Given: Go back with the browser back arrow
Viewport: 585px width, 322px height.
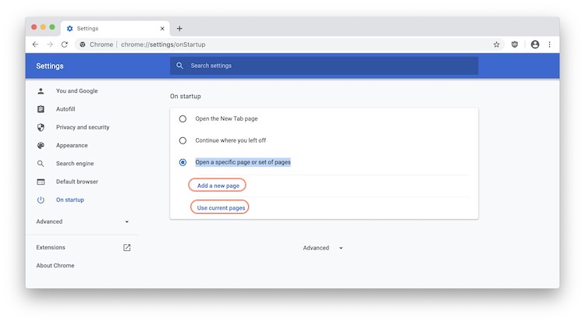Looking at the screenshot, I should 35,44.
